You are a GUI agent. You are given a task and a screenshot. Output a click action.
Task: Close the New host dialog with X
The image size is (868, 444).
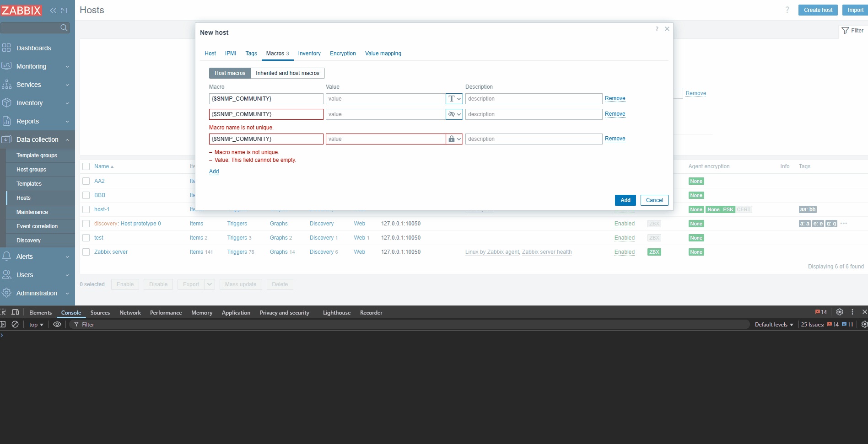coord(667,29)
